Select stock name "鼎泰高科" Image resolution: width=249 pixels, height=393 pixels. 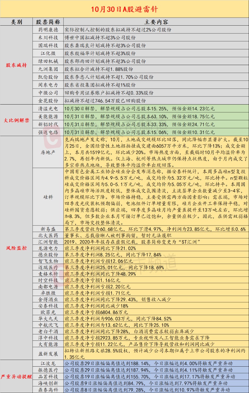coord(48,390)
